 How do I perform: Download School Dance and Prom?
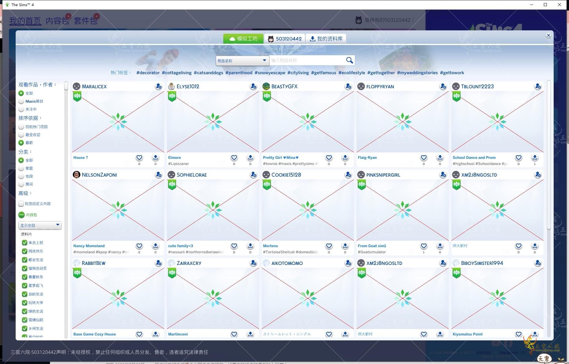535,158
